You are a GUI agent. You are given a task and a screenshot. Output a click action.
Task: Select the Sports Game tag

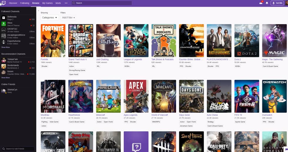pos(240,122)
